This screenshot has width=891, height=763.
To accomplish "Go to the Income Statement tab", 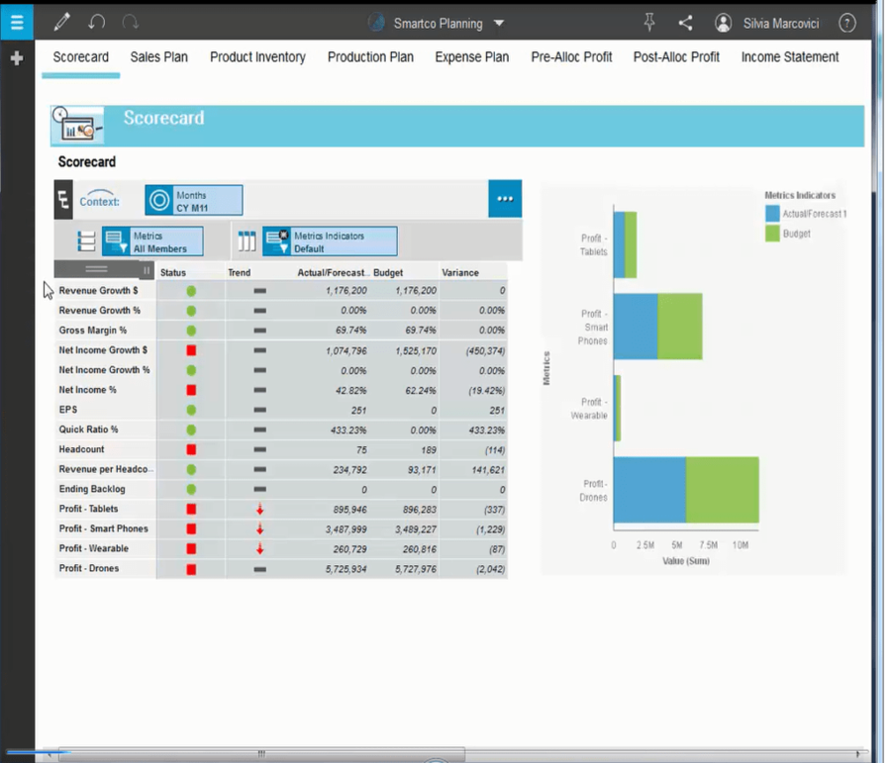I will [x=789, y=57].
